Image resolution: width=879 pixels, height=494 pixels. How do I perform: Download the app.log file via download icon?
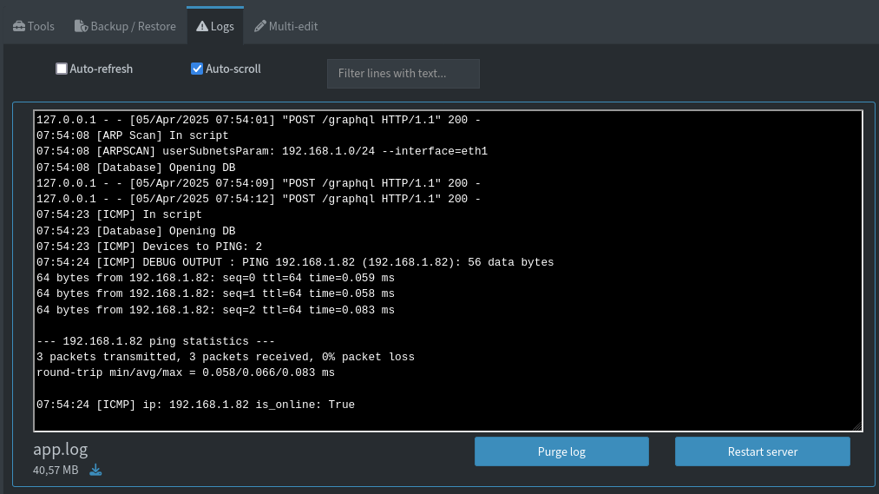[x=95, y=470]
